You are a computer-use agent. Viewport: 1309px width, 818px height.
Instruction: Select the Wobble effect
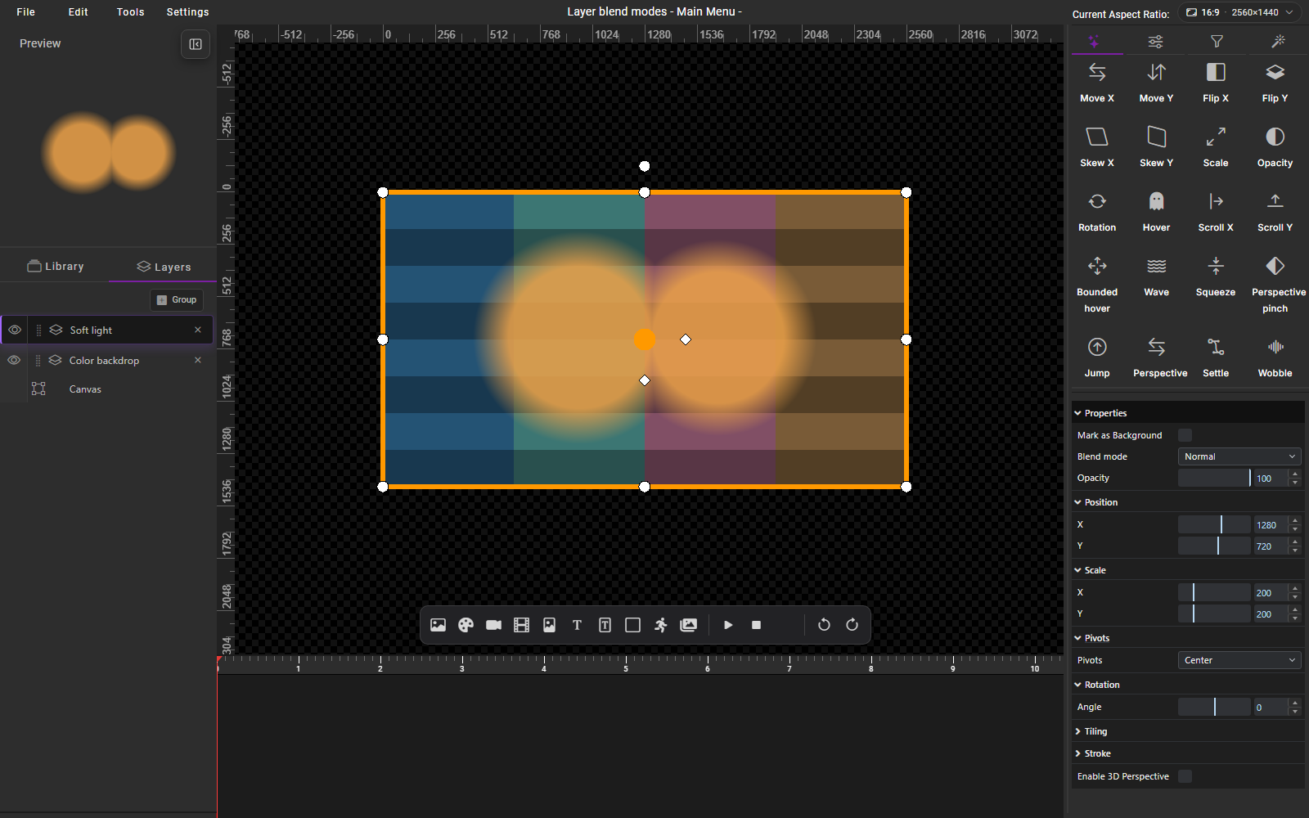click(1275, 357)
